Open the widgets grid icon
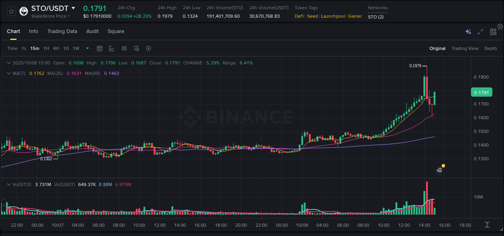 493,31
